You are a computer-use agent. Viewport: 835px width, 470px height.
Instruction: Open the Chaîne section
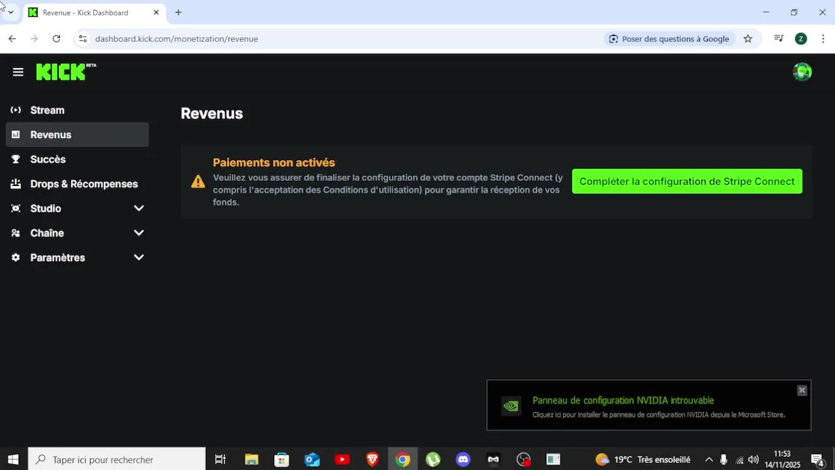click(x=78, y=233)
